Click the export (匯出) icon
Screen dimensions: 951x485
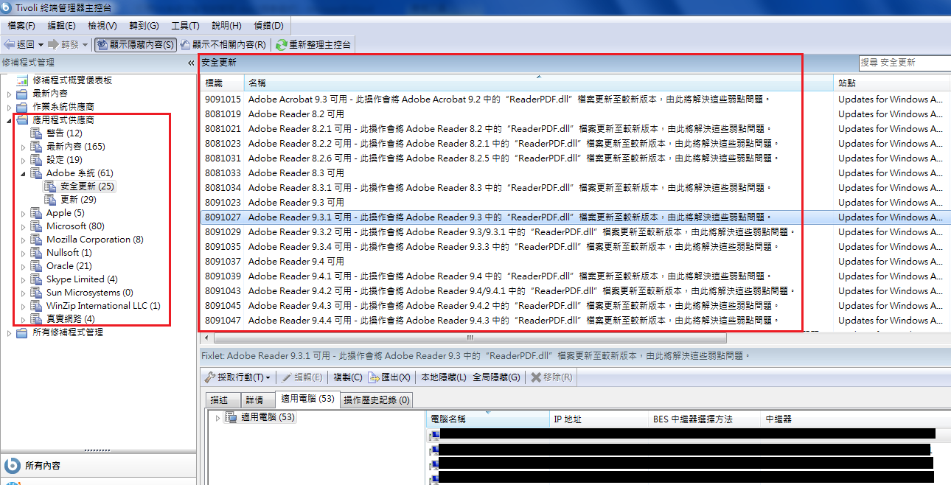373,377
